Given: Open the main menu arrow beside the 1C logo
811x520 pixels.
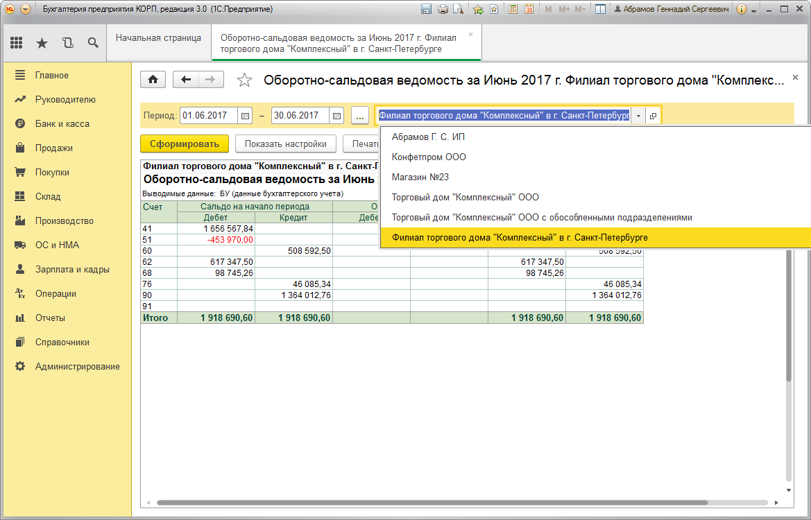Looking at the screenshot, I should pos(26,9).
